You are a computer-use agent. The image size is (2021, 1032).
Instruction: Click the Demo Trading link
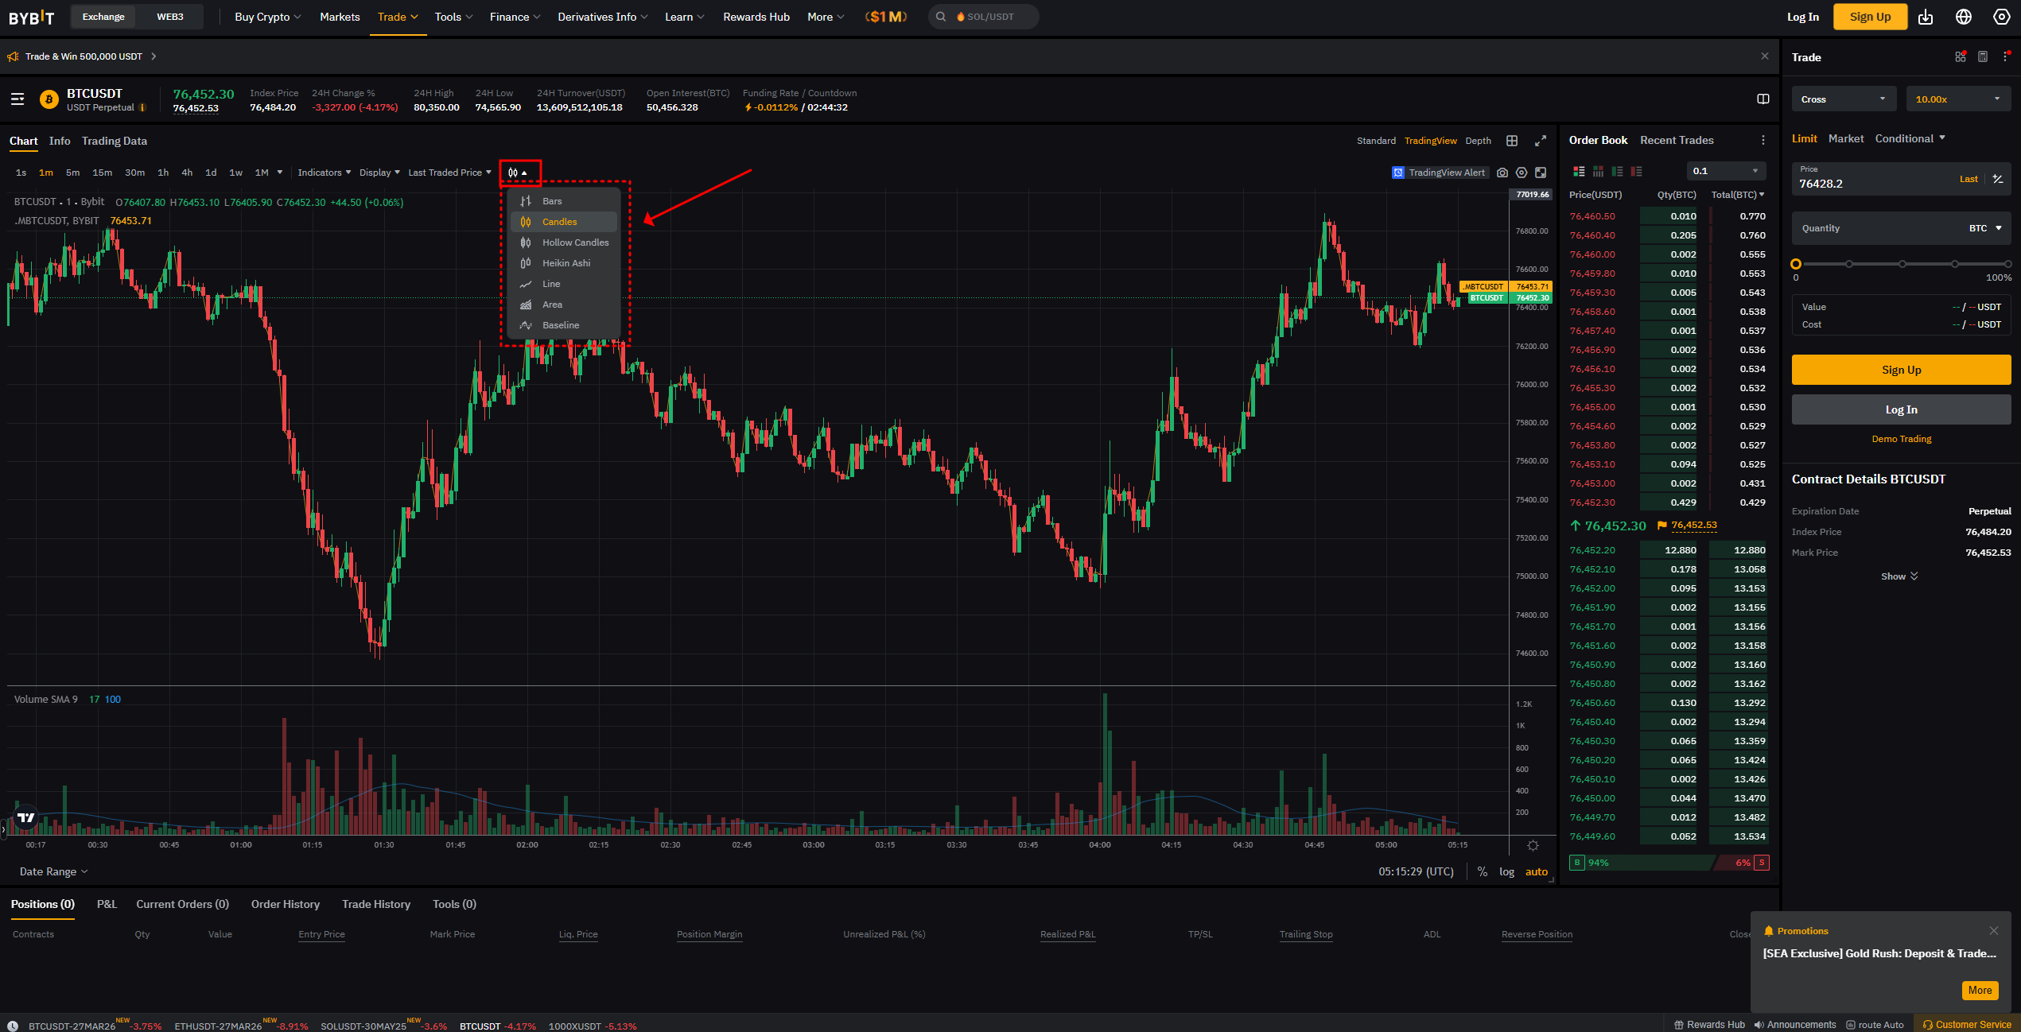[1901, 439]
